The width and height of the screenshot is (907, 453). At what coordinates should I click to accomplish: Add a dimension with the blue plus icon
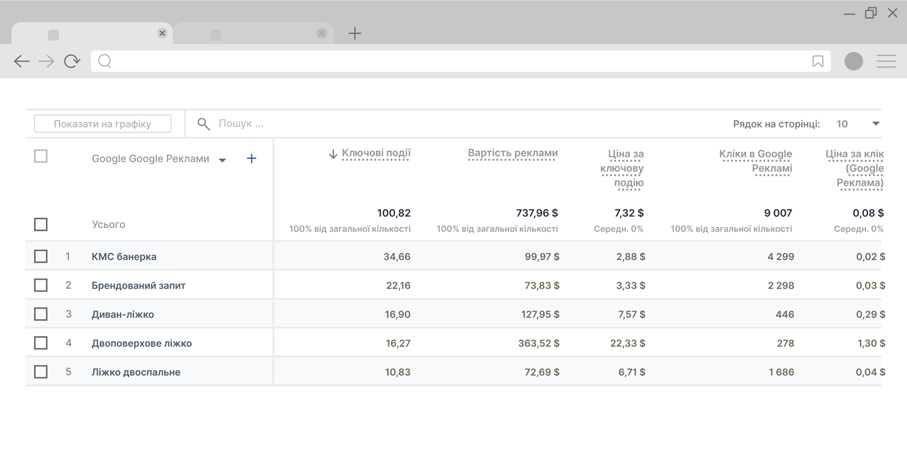[251, 158]
